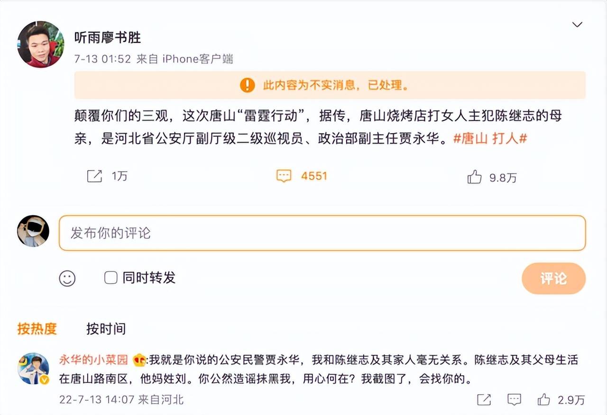Enable the 同时转发 checkbox
This screenshot has height=415, width=607.
(110, 278)
